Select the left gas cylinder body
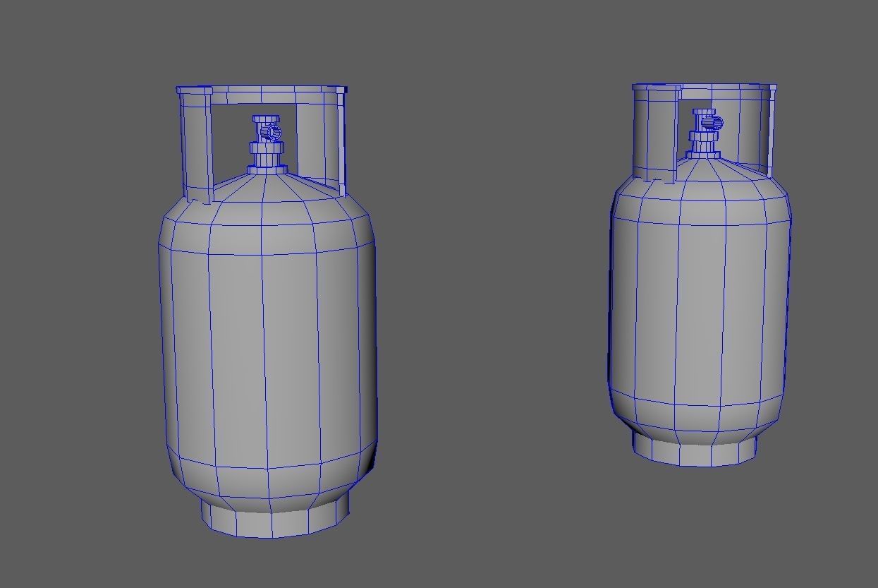This screenshot has height=588, width=878. [x=267, y=342]
